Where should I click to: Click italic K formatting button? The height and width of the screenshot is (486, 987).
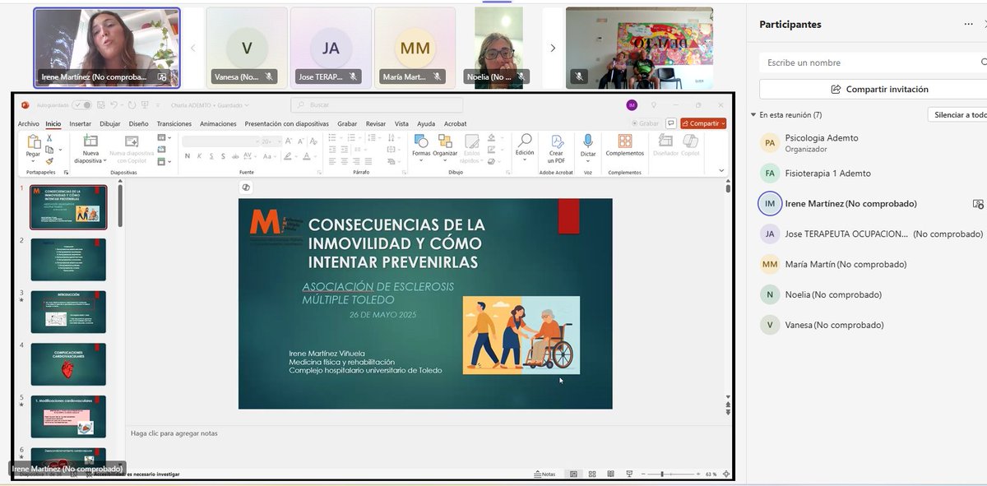coord(200,156)
